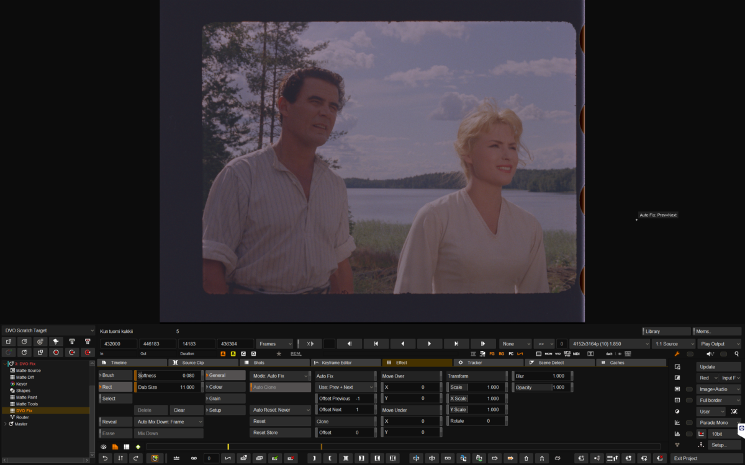Screen dimensions: 745x465
Task: Click the green checkmark icon in bottom toolbar
Action: pos(274,458)
